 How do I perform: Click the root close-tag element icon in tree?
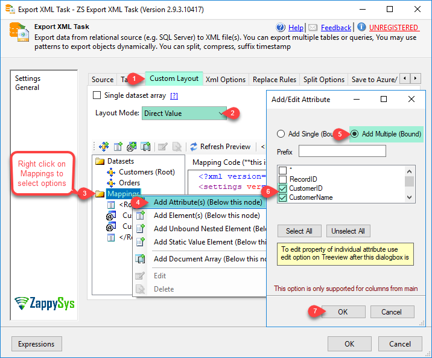tap(111, 237)
